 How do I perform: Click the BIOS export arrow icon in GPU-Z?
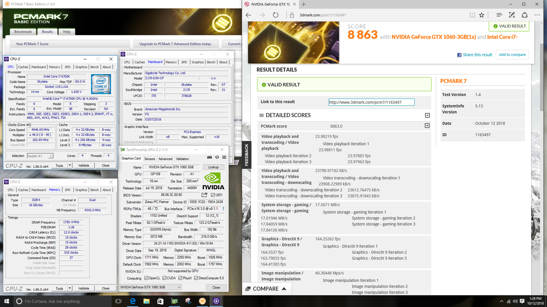(205, 195)
